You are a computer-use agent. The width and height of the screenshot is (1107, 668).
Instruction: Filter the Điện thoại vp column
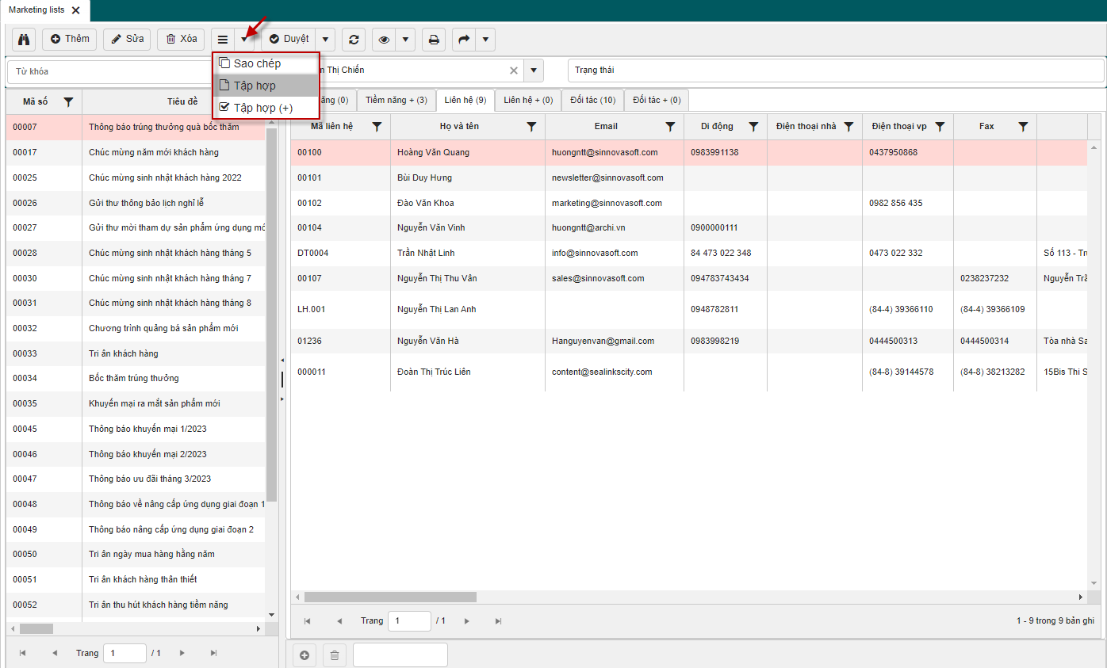tap(940, 126)
